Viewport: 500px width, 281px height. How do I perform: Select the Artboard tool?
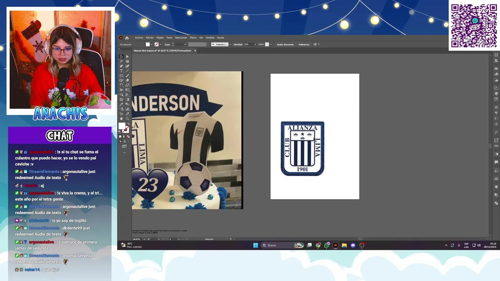pyautogui.click(x=121, y=114)
